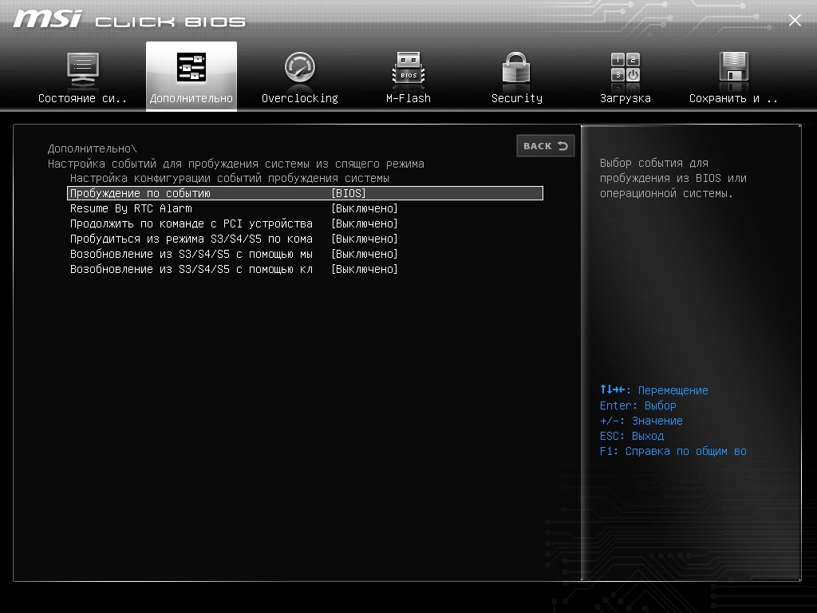
Task: Open the M-Flash BIOS chip icon
Action: 408,67
